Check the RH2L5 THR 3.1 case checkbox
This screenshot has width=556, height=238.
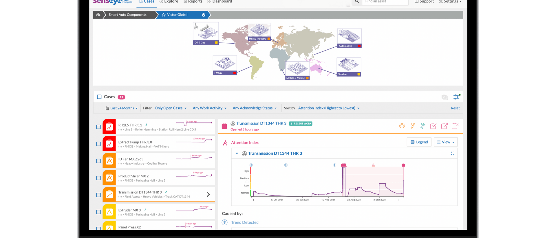coord(98,127)
